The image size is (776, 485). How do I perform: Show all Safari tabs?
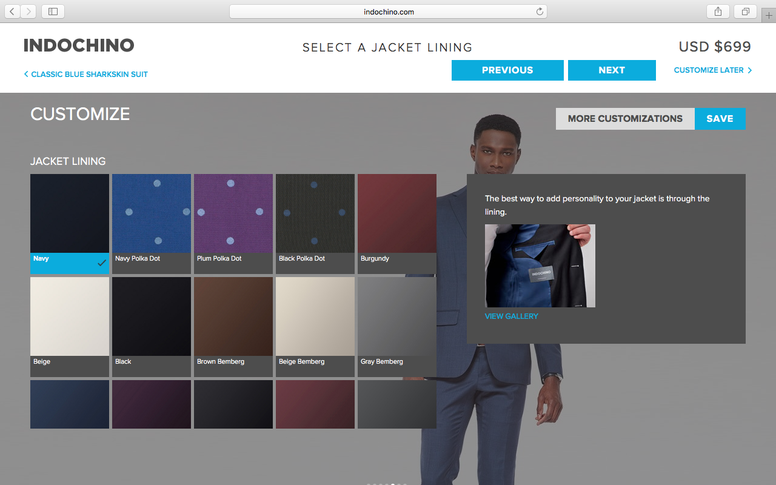(745, 11)
